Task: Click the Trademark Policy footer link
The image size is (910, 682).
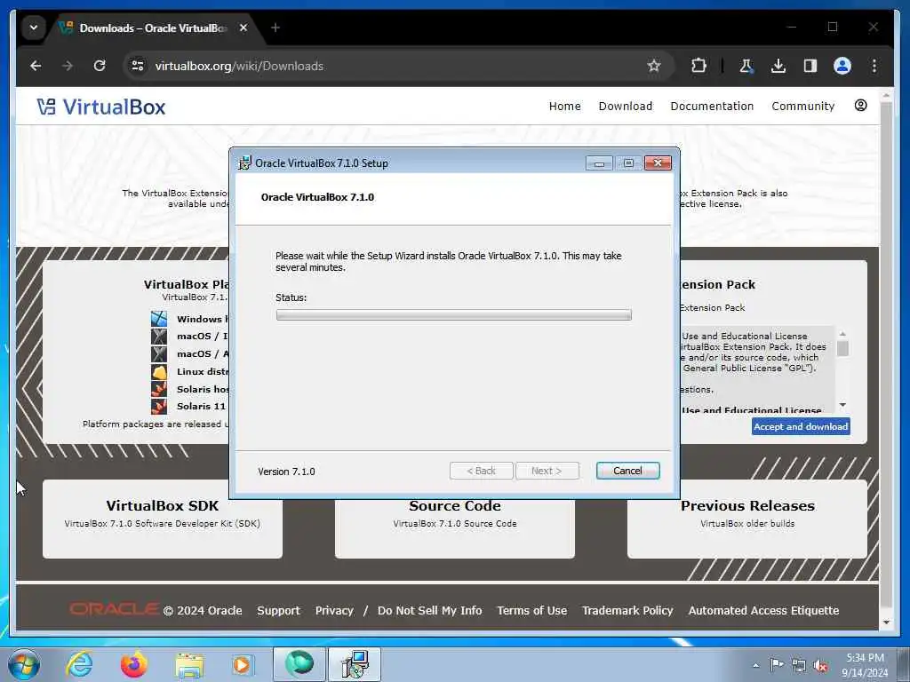Action: [x=627, y=611]
